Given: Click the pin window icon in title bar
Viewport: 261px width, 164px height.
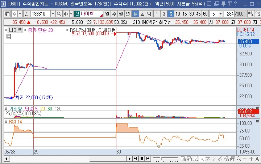Looking at the screenshot, I should [223, 4].
